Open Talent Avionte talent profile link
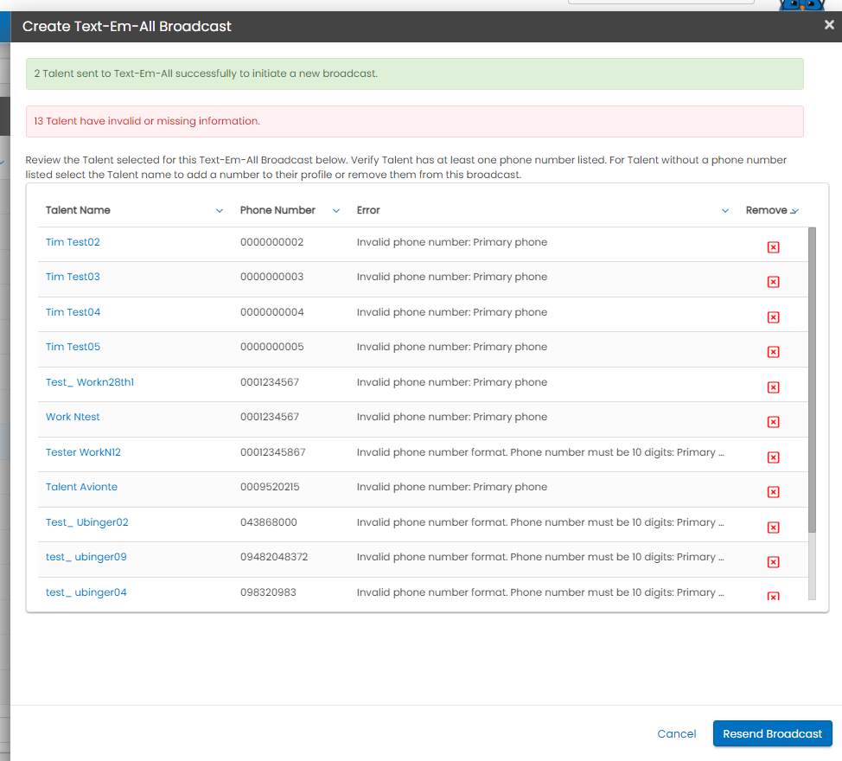Viewport: 842px width, 761px height. coord(81,487)
